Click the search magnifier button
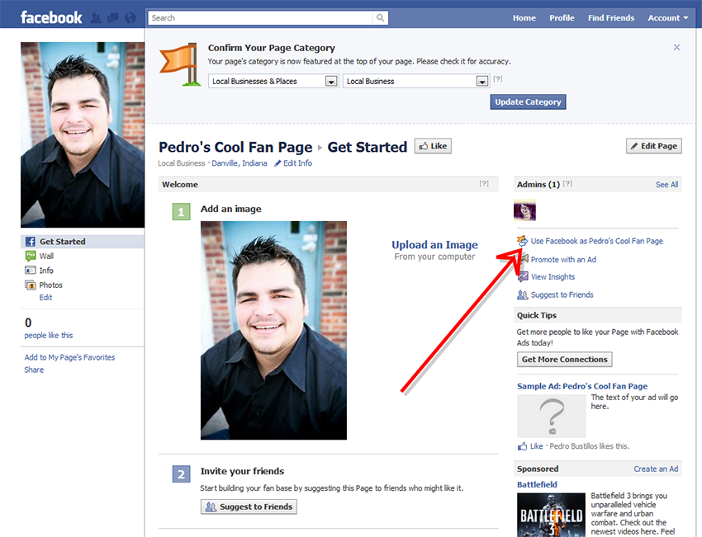The height and width of the screenshot is (537, 702). 380,18
